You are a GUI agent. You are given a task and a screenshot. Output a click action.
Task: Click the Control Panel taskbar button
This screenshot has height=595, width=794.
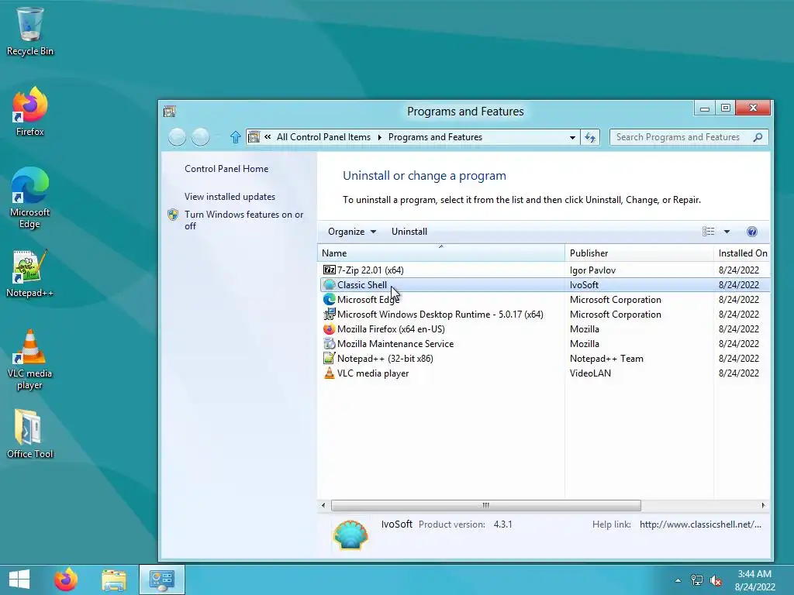click(162, 580)
